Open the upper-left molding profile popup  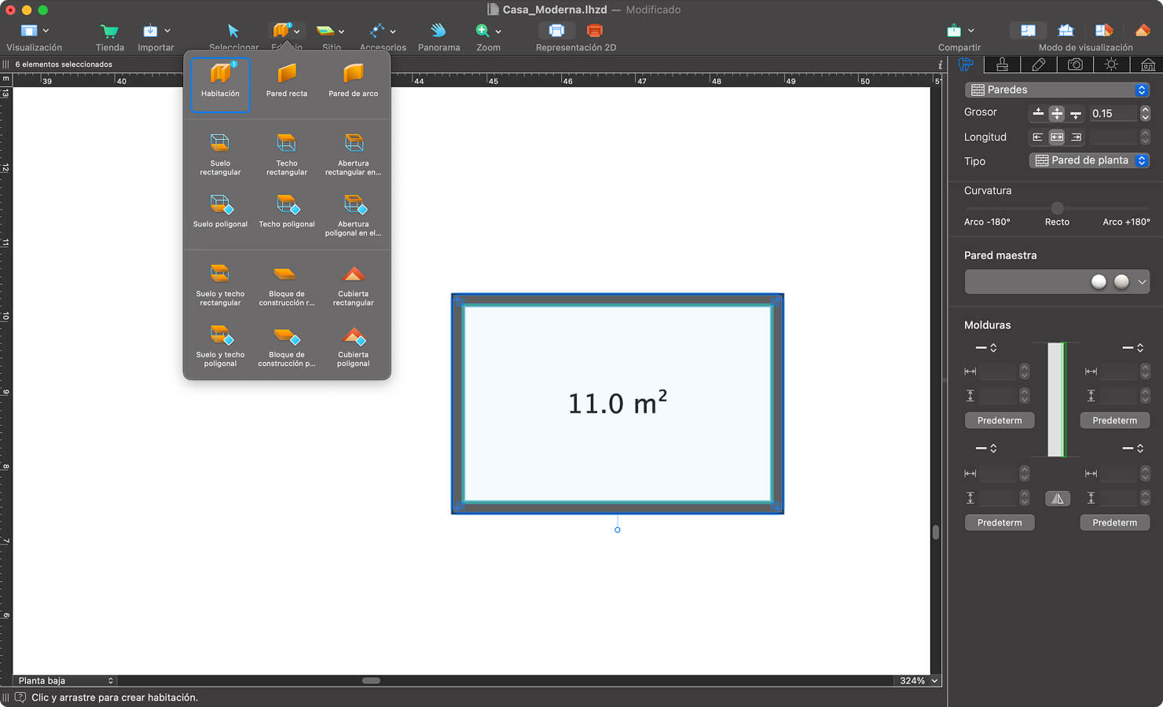pyautogui.click(x=986, y=347)
